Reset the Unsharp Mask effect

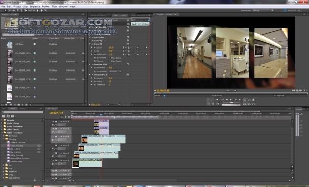(128, 75)
